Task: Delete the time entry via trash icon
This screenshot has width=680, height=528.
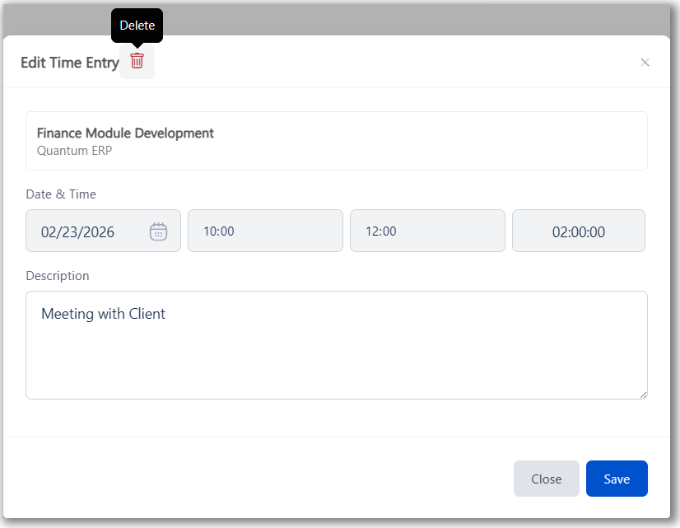Action: point(137,61)
